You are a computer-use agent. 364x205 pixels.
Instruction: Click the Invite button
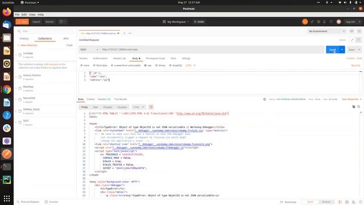pyautogui.click(x=199, y=22)
